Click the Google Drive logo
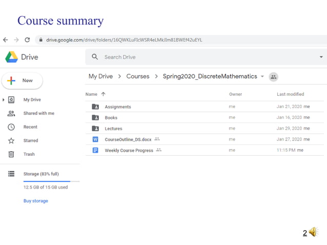 coord(11,57)
